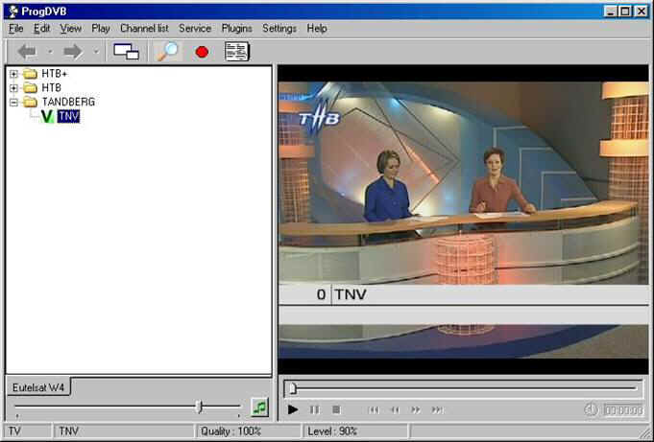
Task: Click the Stop button
Action: [x=336, y=410]
